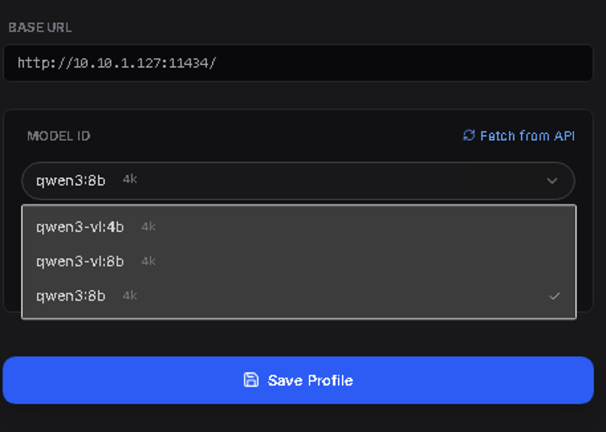Click the 4k badge on the checked list option
Image resolution: width=606 pixels, height=432 pixels.
(130, 296)
